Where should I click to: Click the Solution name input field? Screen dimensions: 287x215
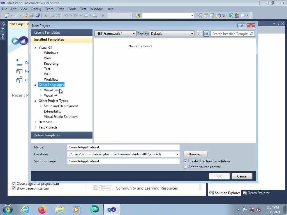point(123,161)
